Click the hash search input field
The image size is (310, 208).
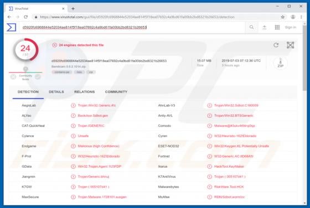[132, 27]
